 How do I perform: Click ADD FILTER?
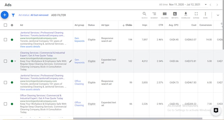[59, 15]
